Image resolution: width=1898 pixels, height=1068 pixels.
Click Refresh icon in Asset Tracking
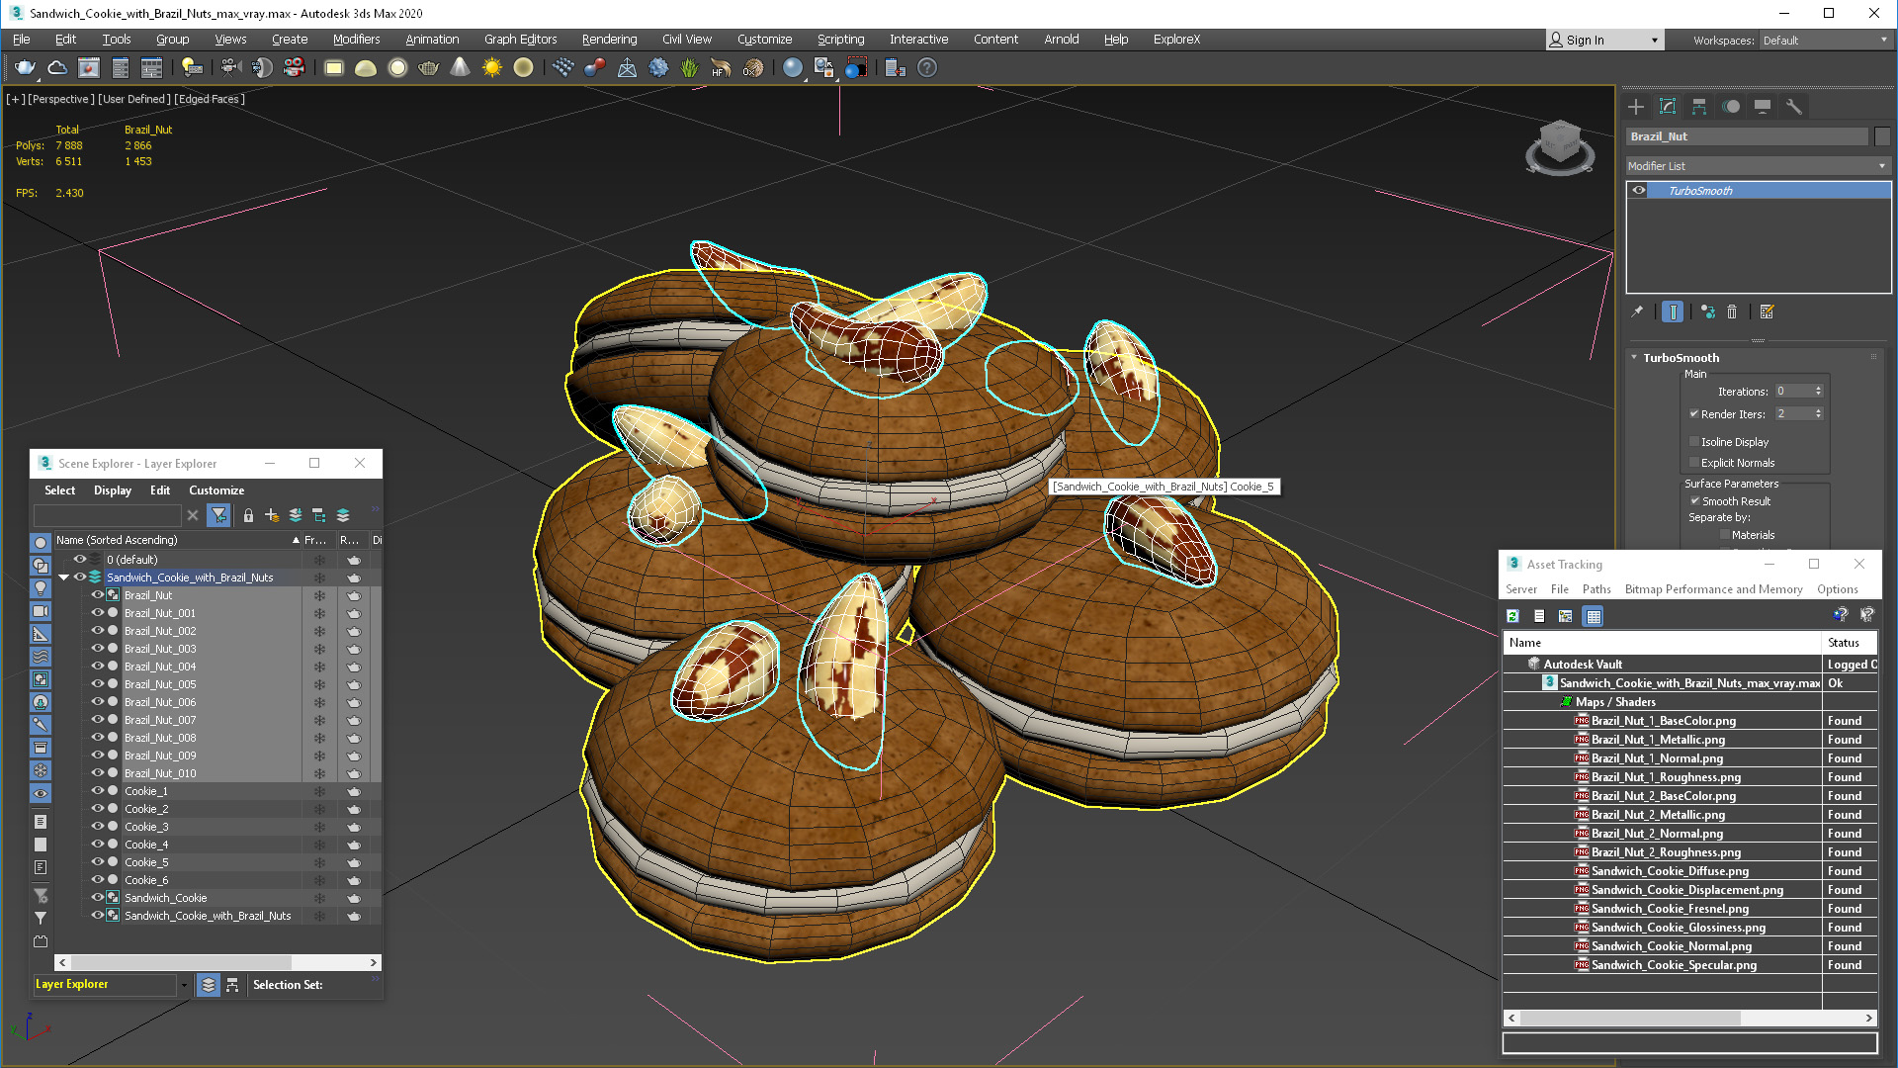(x=1512, y=616)
